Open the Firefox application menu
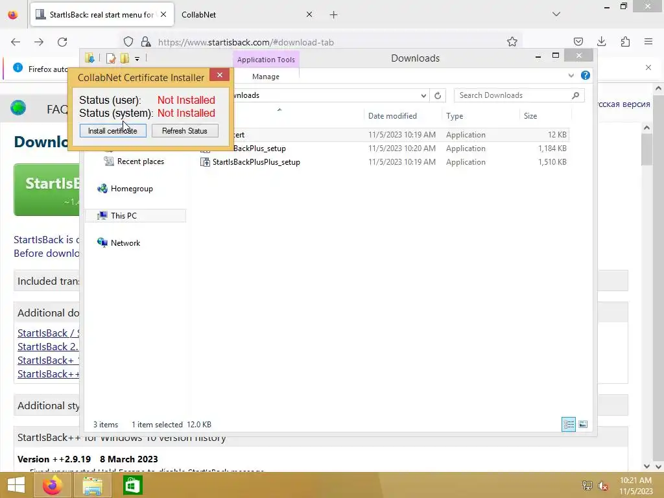This screenshot has height=498, width=664. pos(648,41)
